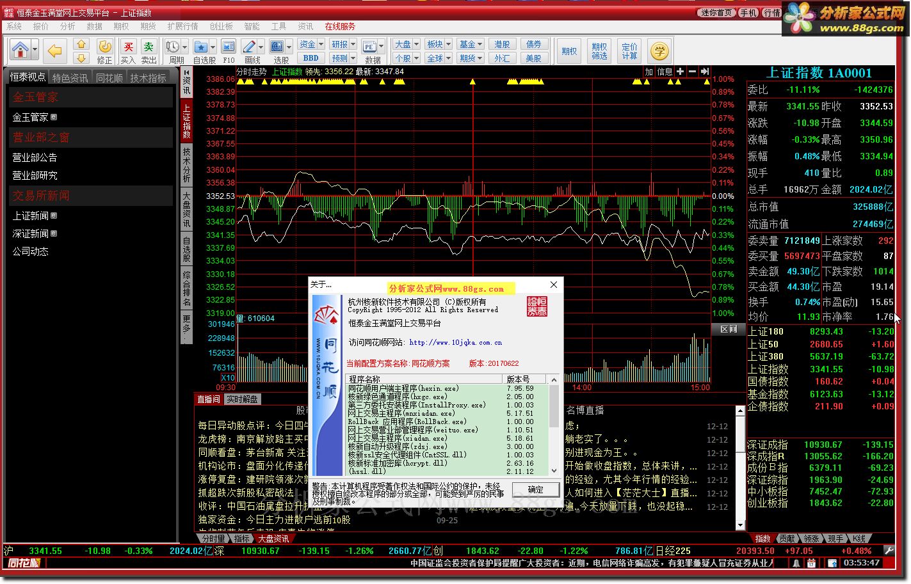Viewport: 911px width, 584px height.
Task: Open the wrench settings icon in index bar
Action: (889, 550)
